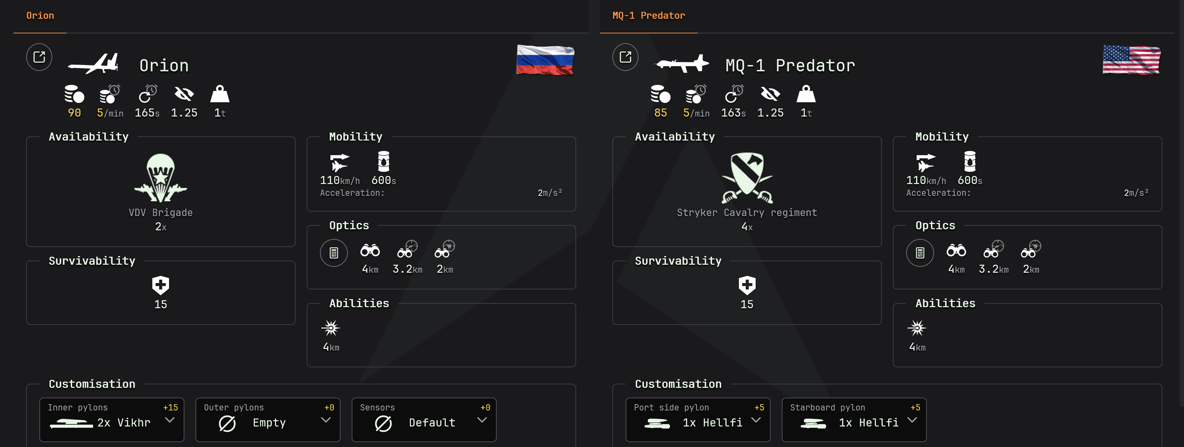The image size is (1184, 447).
Task: Switch to the MQ-1 Predator tab
Action: click(x=648, y=16)
